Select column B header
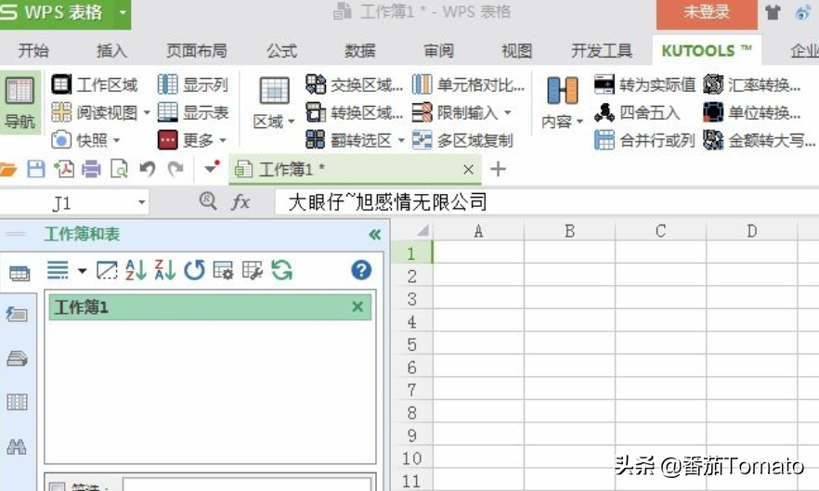The height and width of the screenshot is (491, 819). coord(570,231)
